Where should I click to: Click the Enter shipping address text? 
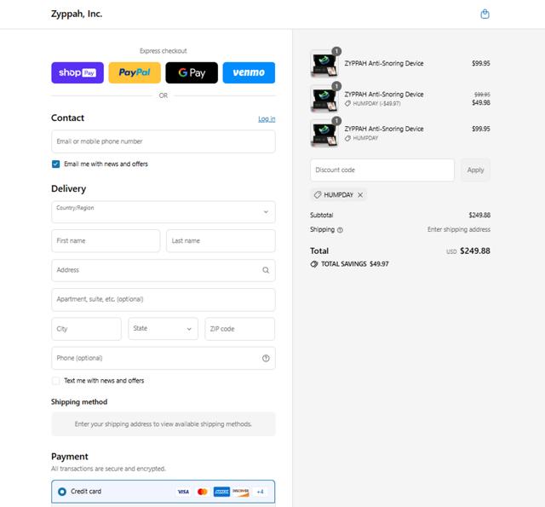coord(459,229)
